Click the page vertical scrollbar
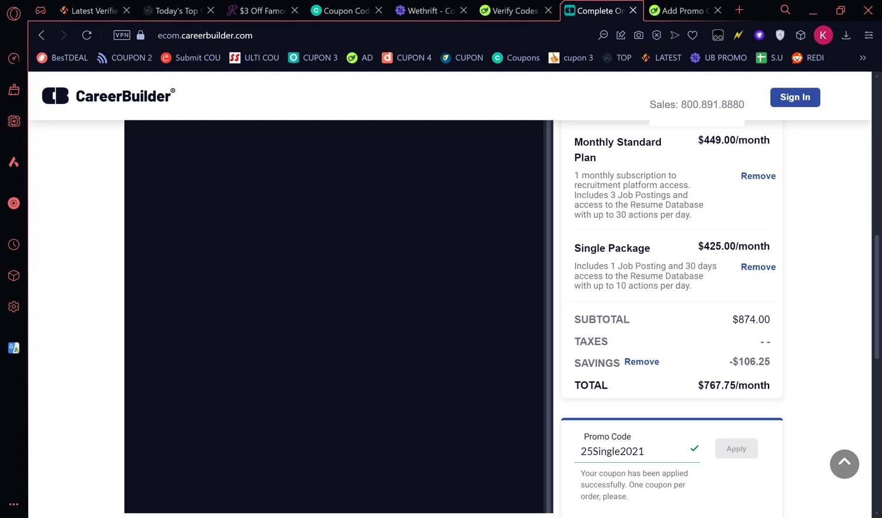Image resolution: width=882 pixels, height=518 pixels. pyautogui.click(x=877, y=298)
